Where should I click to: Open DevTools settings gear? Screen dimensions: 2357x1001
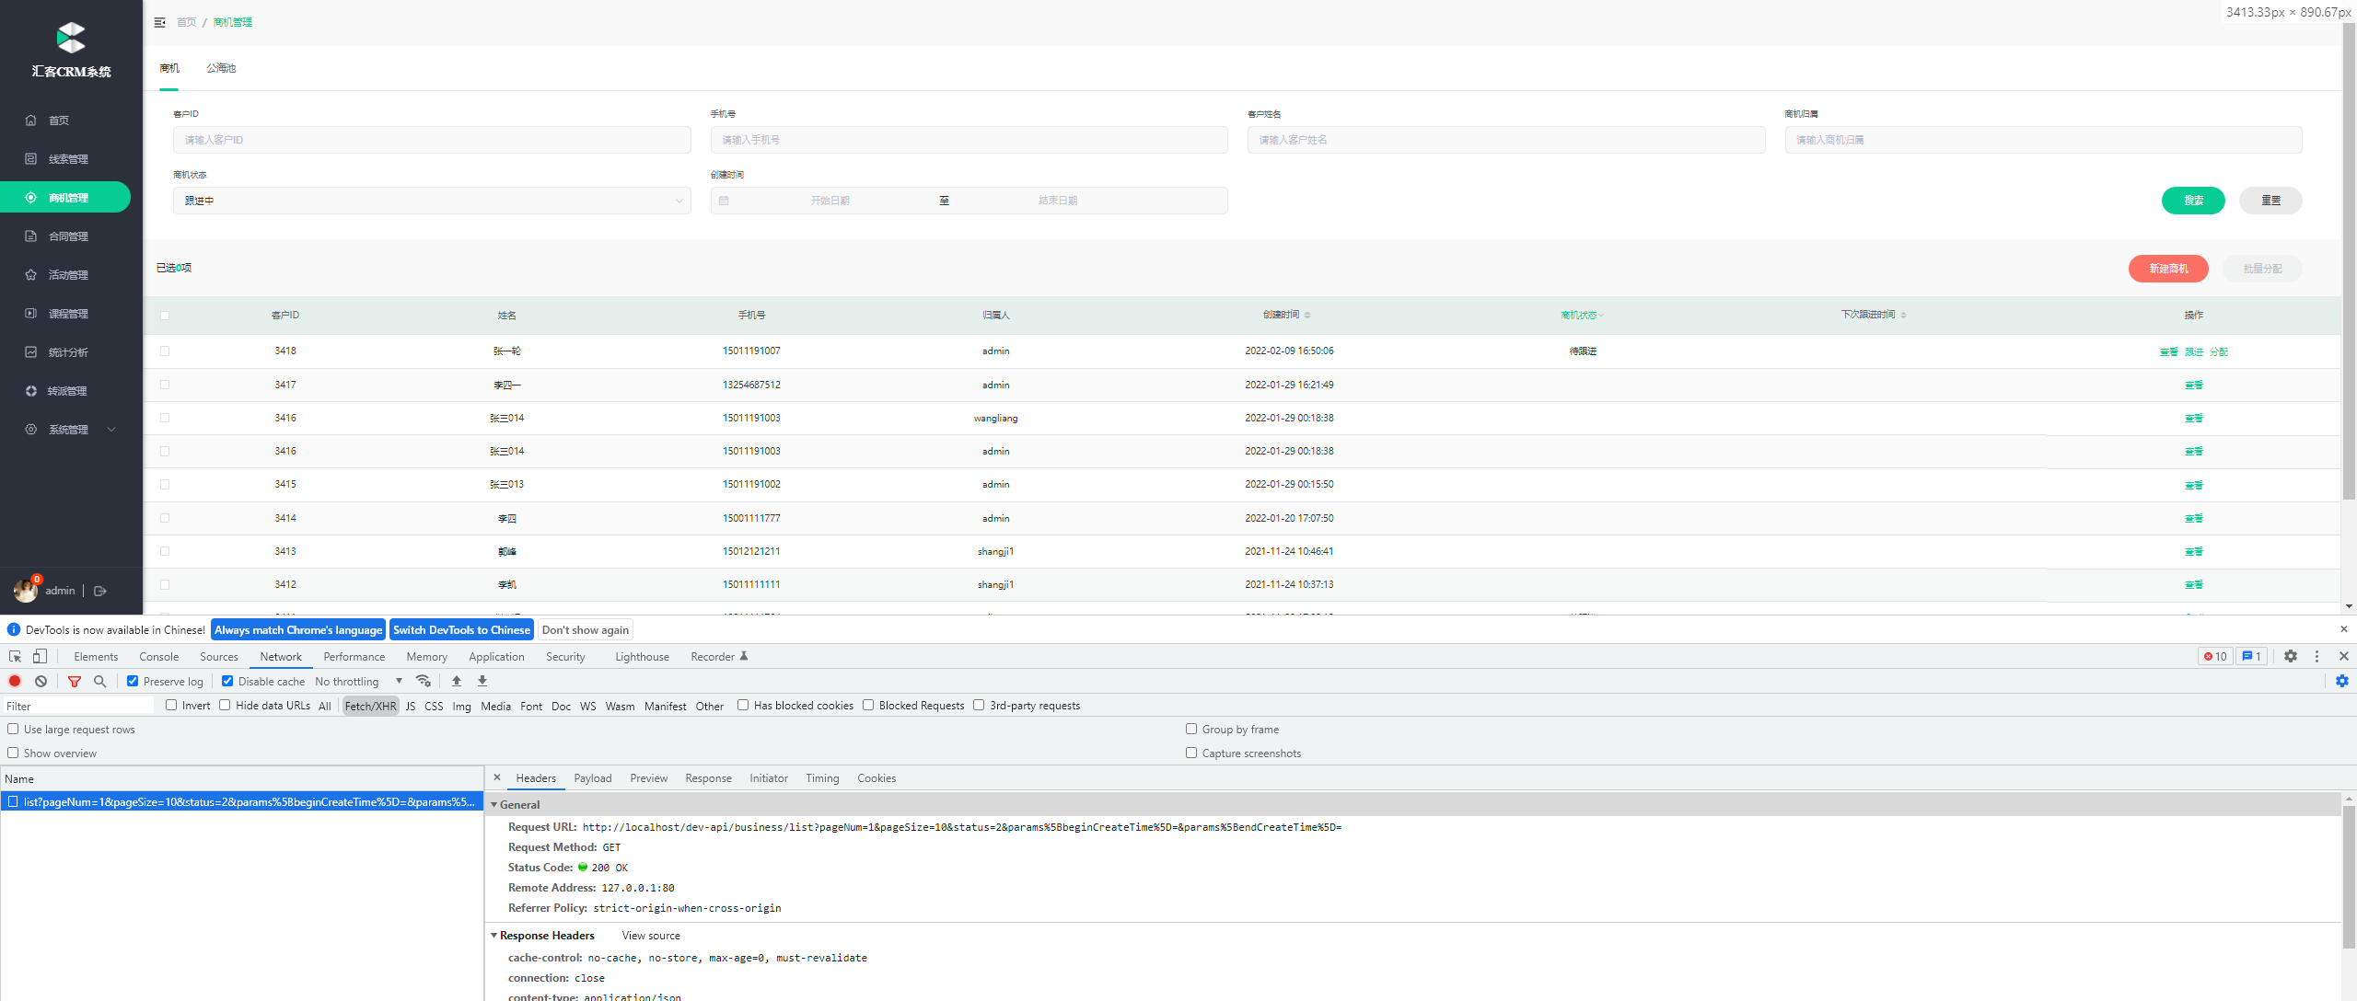click(x=2291, y=656)
